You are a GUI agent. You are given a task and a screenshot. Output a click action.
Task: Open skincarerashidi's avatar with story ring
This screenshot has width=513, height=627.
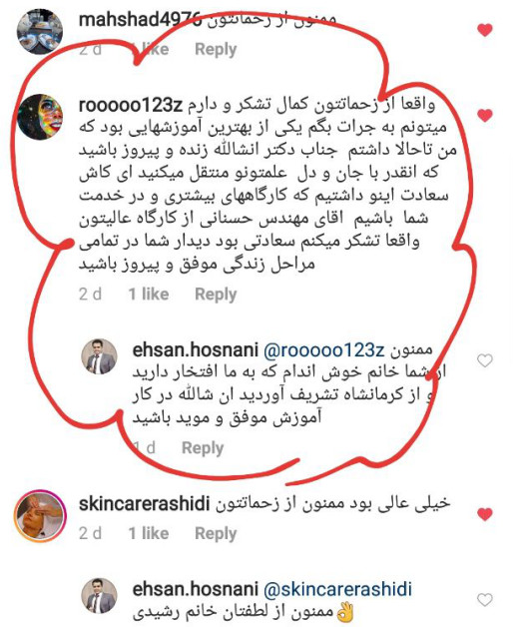coord(40,516)
